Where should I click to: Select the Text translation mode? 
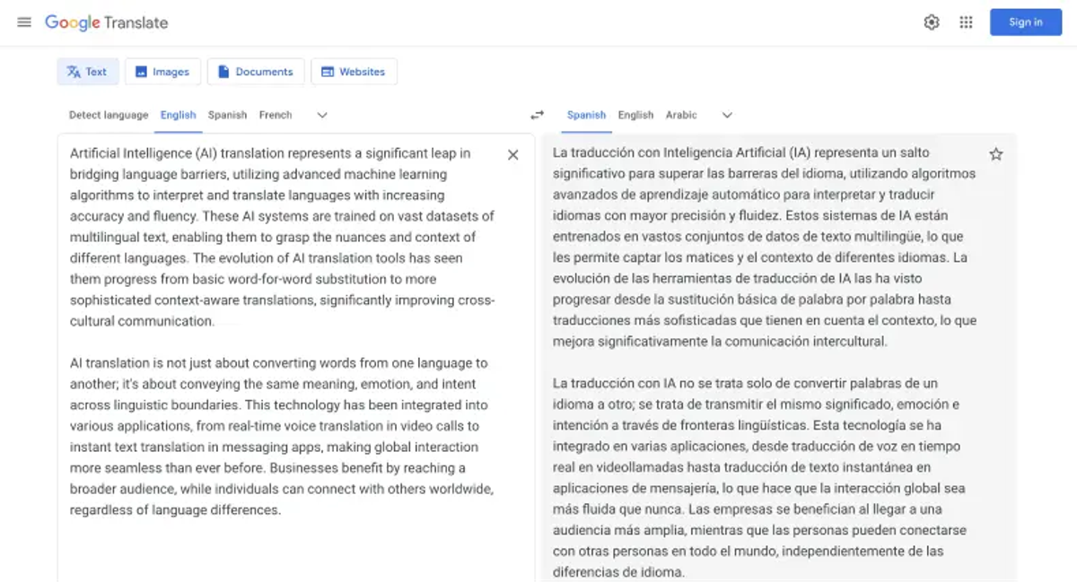tap(87, 72)
